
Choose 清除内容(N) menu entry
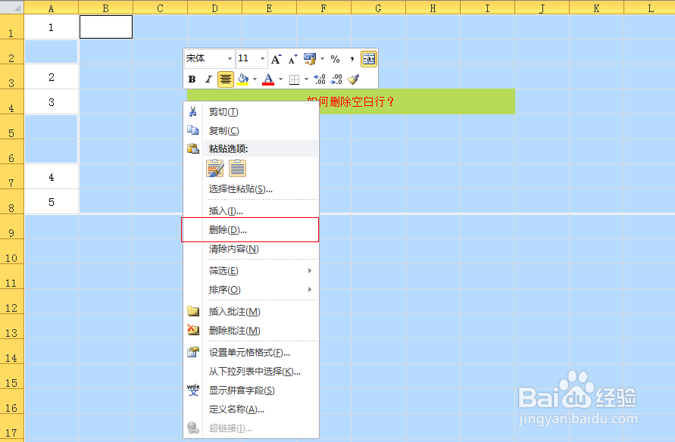pos(251,249)
